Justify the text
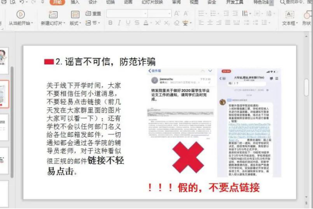The height and width of the screenshot is (209, 313). [x=228, y=23]
